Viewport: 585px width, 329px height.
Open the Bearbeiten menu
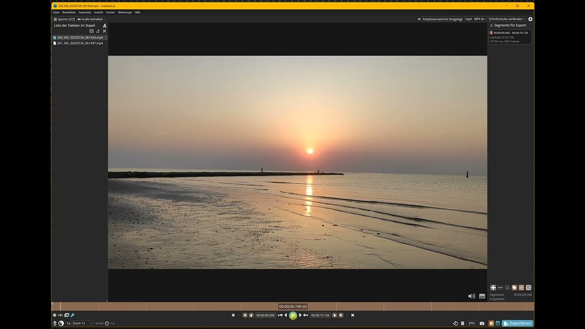[x=69, y=12]
